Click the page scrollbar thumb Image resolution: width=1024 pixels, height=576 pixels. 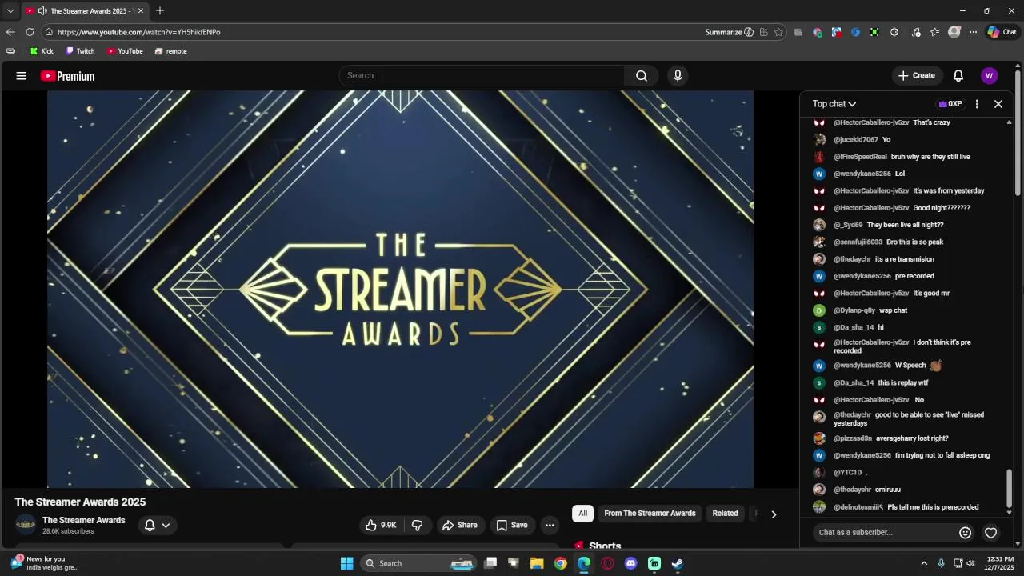click(x=1018, y=132)
